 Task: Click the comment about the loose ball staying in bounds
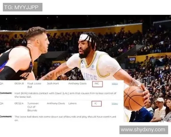pyautogui.click(x=65, y=118)
